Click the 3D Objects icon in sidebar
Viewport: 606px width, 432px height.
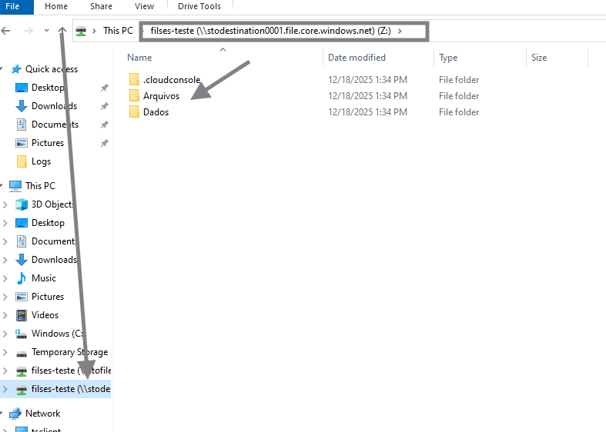click(x=22, y=204)
